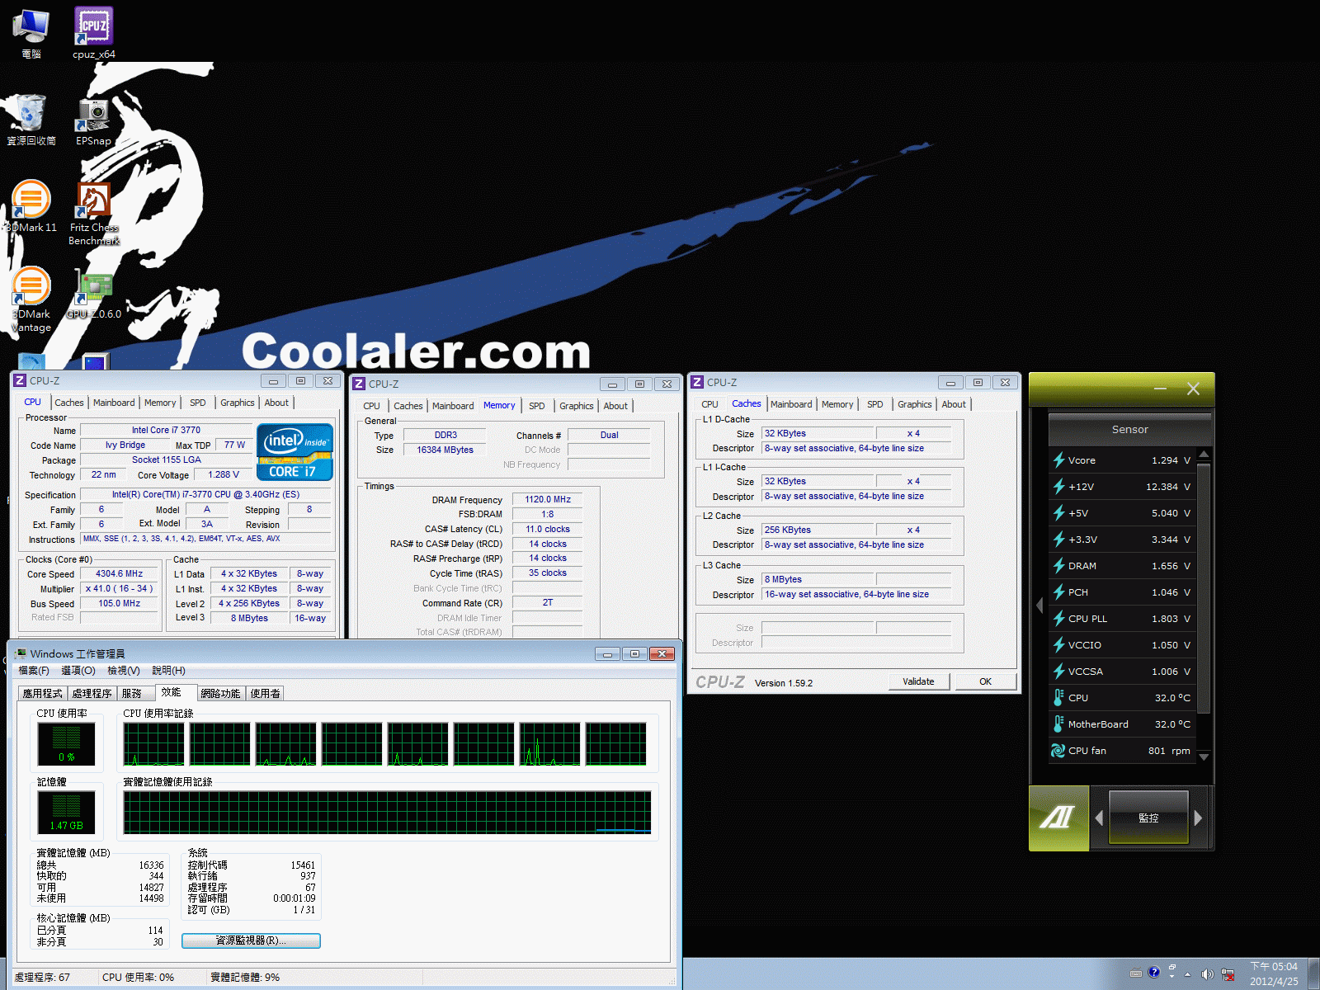
Task: Click the +3.3V 3.344 V sensor row
Action: point(1122,540)
